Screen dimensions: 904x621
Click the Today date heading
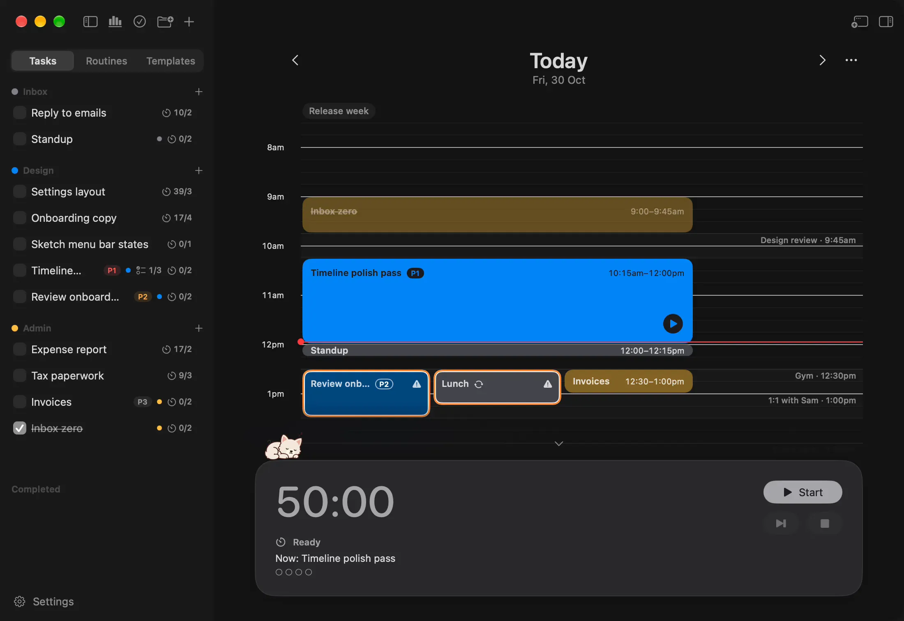tap(559, 61)
